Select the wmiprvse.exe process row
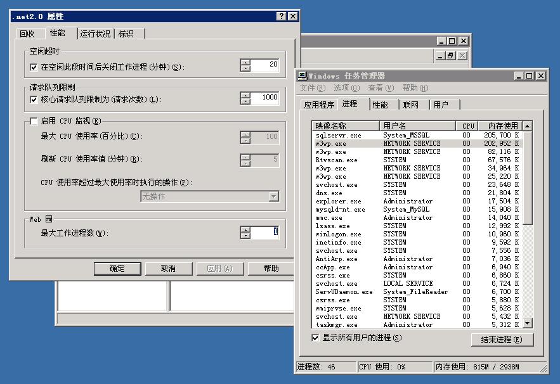Viewport: 560px width, 384px height. (417, 309)
